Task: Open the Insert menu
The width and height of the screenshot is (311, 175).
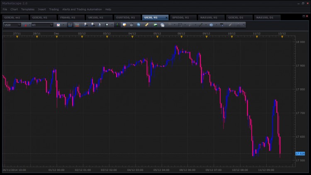Action: [42, 9]
